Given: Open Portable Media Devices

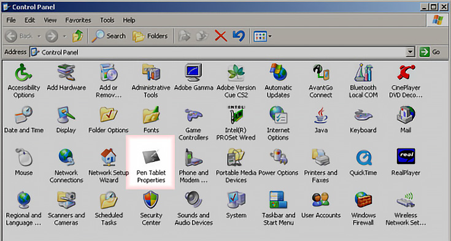Looking at the screenshot, I should pos(236,166).
